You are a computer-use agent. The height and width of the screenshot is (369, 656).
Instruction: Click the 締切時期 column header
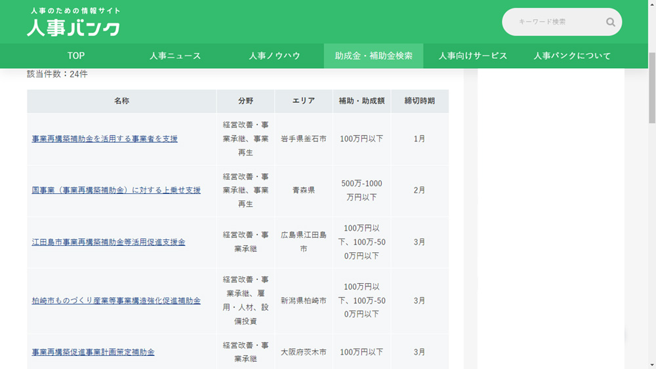419,101
